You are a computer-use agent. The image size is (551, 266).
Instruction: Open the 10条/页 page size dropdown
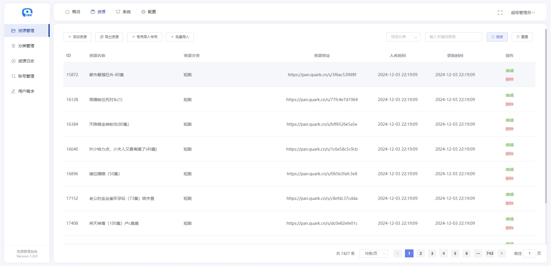(373, 254)
